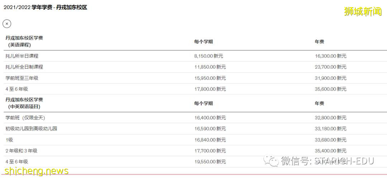Click the 1级 row label
Viewport: 387px width, 178px height.
[x=9, y=140]
